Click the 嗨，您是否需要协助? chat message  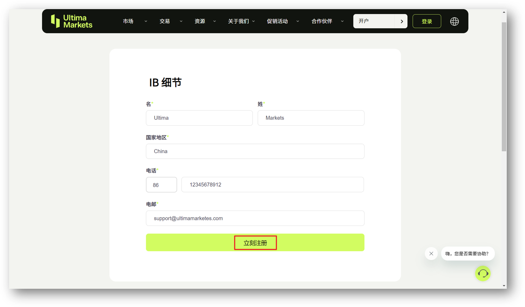467,254
